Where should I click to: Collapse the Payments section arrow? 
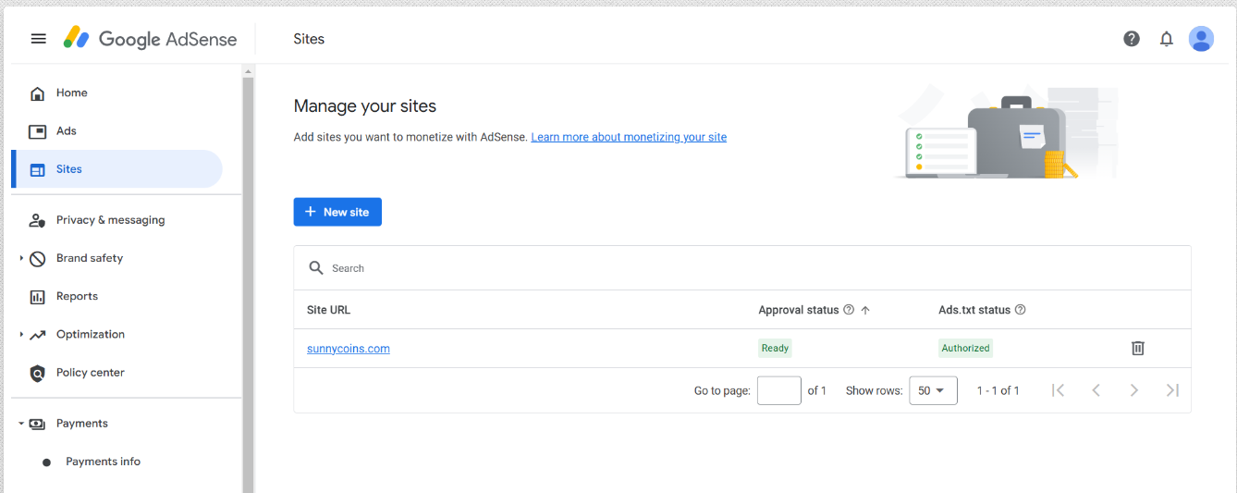(x=21, y=424)
